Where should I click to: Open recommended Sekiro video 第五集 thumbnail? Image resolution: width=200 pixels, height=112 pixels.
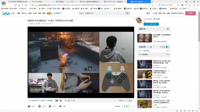[145, 64]
